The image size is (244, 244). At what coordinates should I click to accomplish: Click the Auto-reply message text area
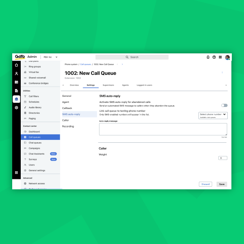click(x=163, y=129)
